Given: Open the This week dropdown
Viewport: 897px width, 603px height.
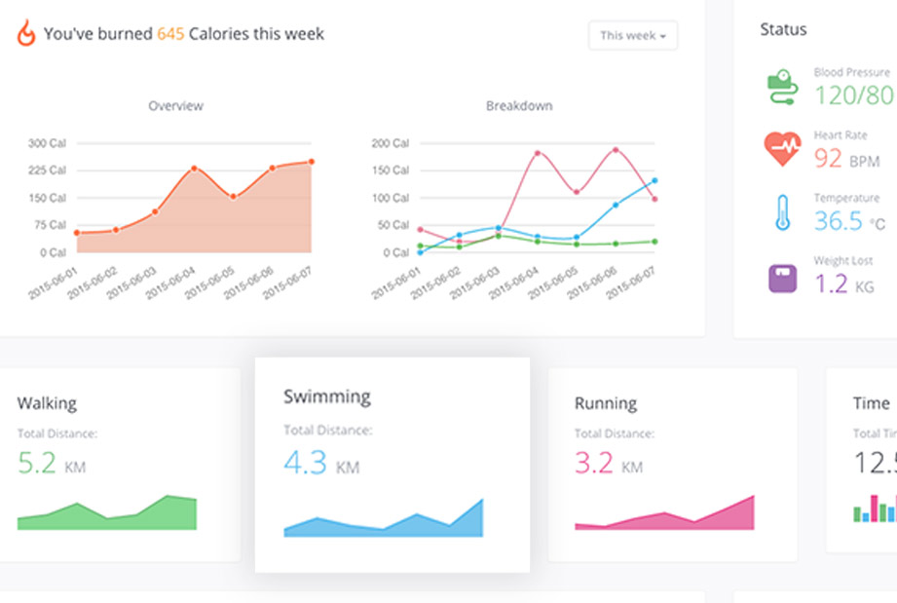Looking at the screenshot, I should pyautogui.click(x=633, y=35).
